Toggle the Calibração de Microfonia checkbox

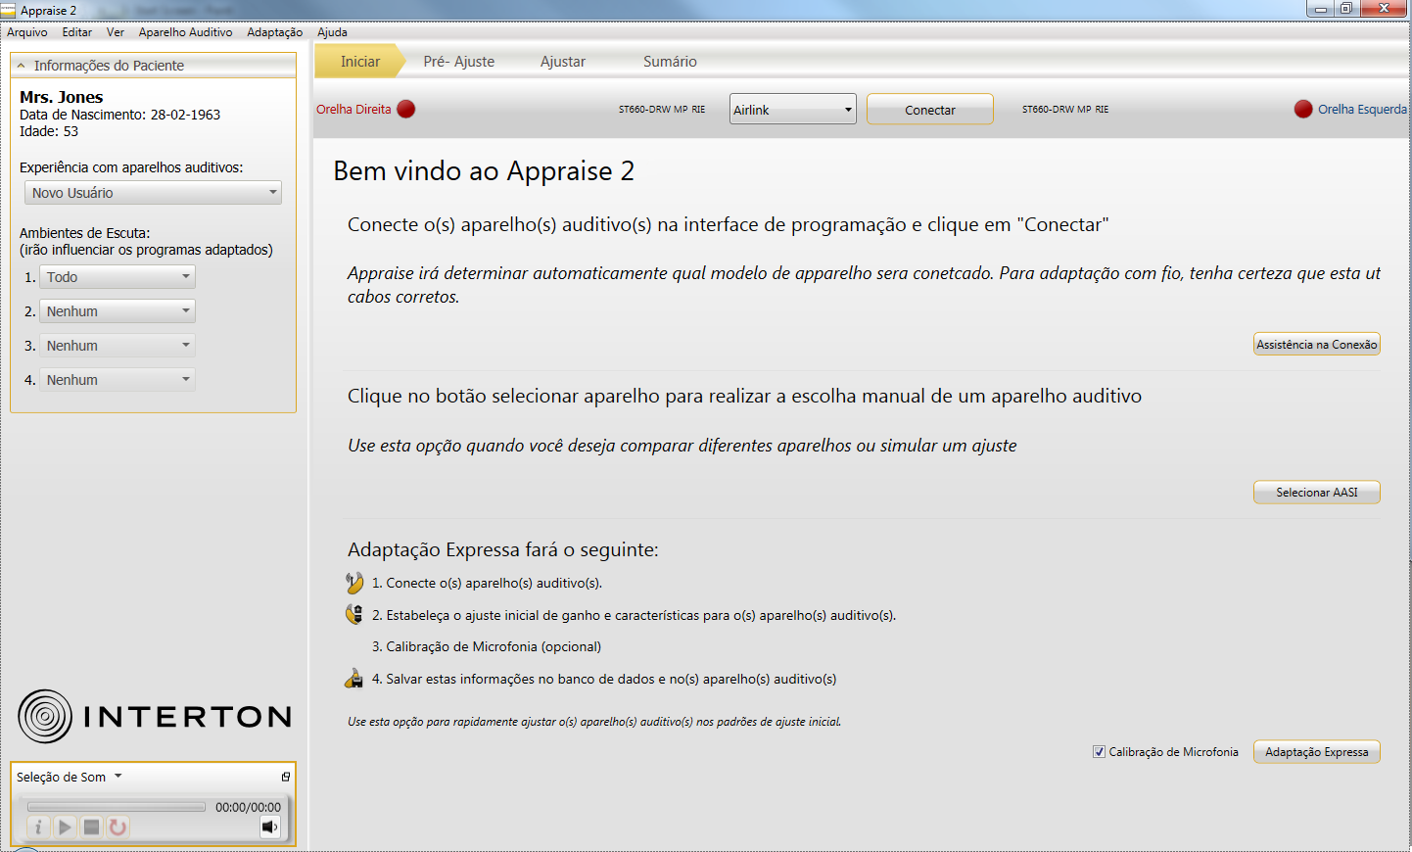[x=1099, y=752]
